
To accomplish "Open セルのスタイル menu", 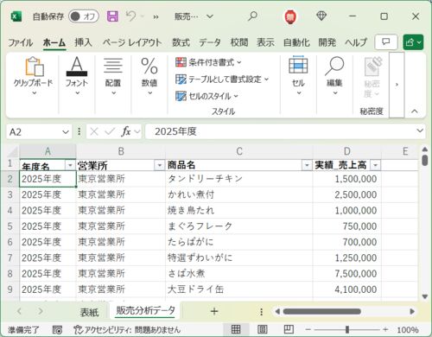I will click(207, 96).
